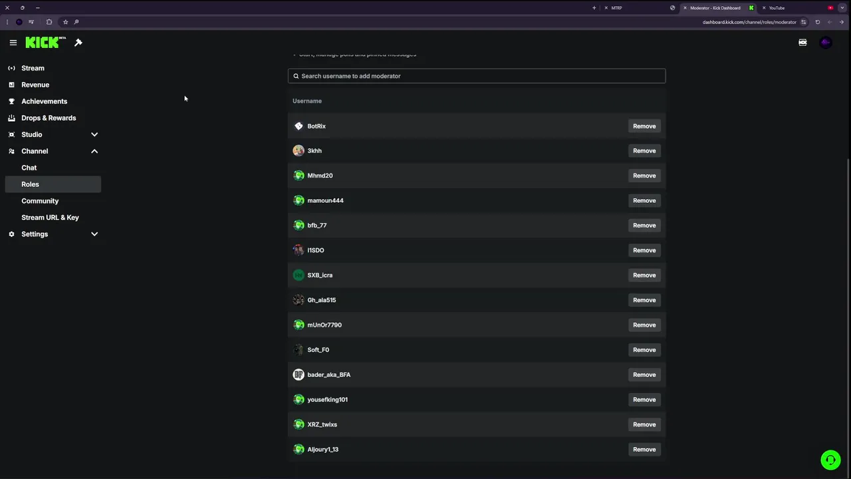Open the Drops & Rewards page

(49, 118)
